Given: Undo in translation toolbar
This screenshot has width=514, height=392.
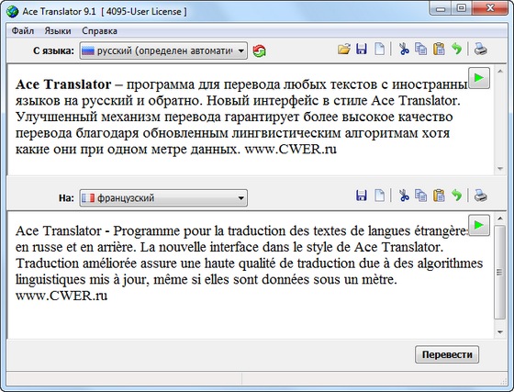Looking at the screenshot, I should (x=457, y=196).
